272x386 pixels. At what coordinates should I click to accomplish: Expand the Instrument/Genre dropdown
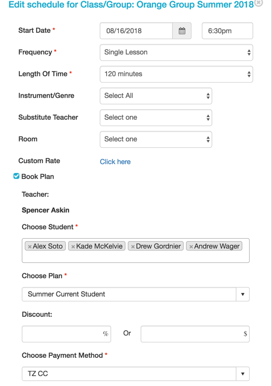[156, 96]
